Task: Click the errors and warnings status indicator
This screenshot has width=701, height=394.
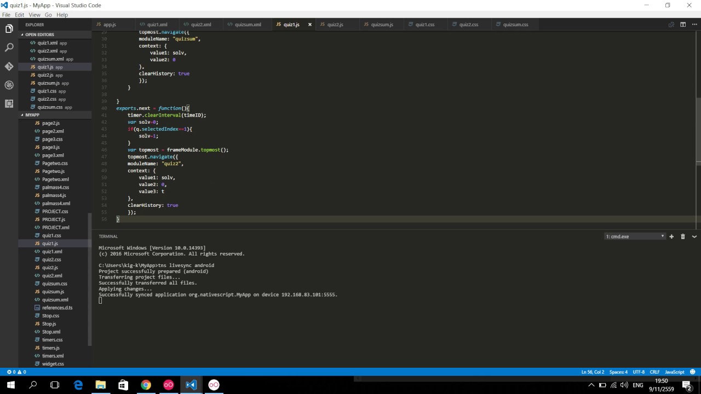Action: (16, 372)
